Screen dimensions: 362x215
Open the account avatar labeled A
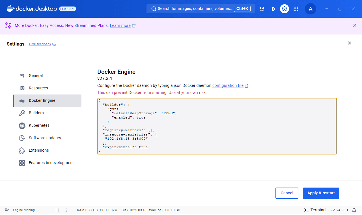click(x=311, y=9)
